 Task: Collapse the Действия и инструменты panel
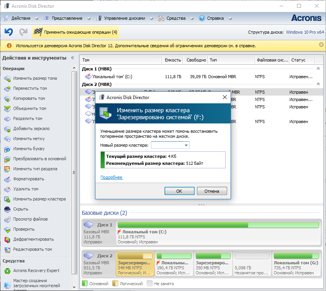click(x=72, y=58)
